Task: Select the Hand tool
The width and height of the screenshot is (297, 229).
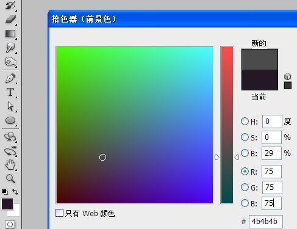Action: pos(10,165)
